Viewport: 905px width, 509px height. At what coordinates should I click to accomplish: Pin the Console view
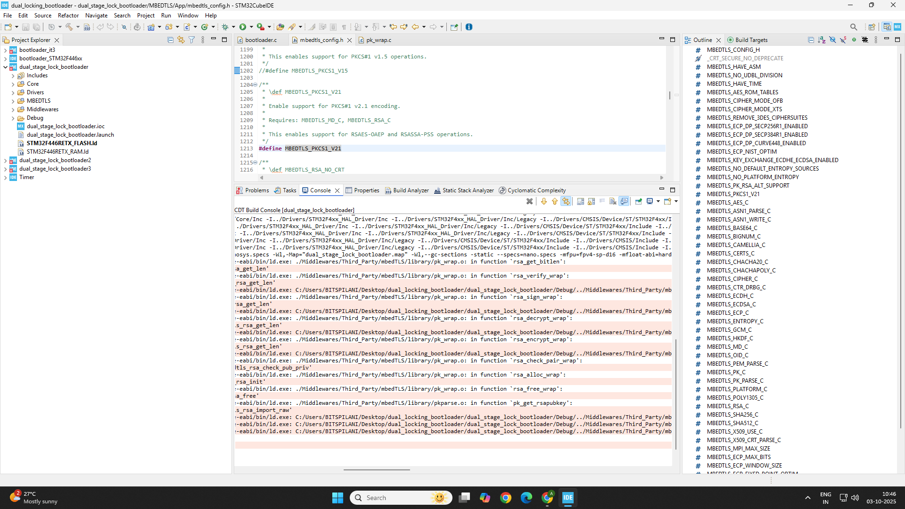[x=638, y=201]
